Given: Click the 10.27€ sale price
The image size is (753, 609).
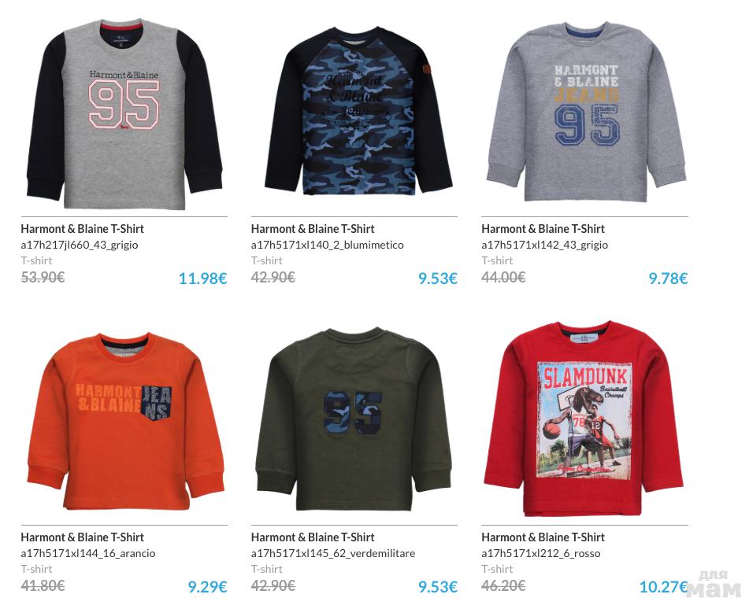Looking at the screenshot, I should 663,586.
